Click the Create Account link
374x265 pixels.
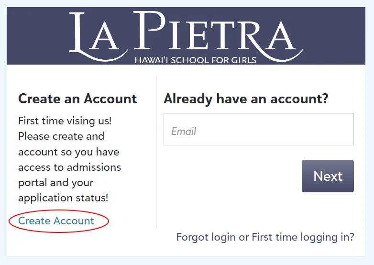pyautogui.click(x=56, y=221)
